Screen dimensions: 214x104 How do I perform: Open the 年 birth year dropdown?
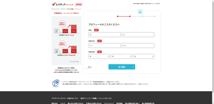point(99,56)
